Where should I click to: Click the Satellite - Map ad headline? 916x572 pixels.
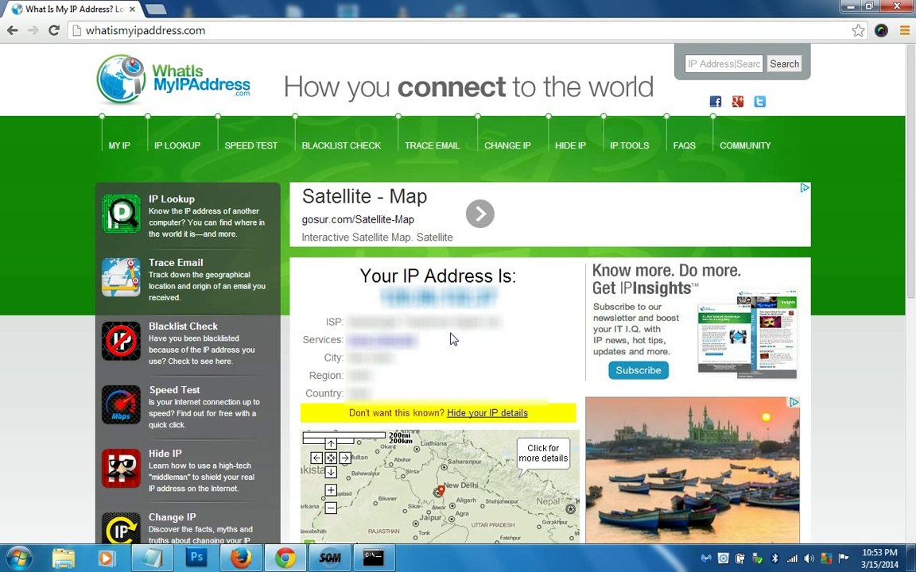click(x=364, y=196)
